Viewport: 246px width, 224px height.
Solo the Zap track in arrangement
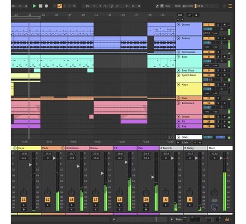218,127
